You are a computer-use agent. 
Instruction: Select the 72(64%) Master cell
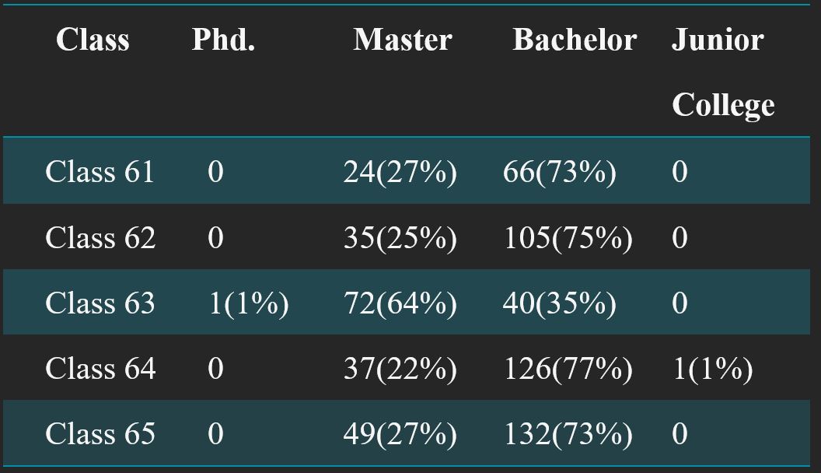click(x=400, y=304)
